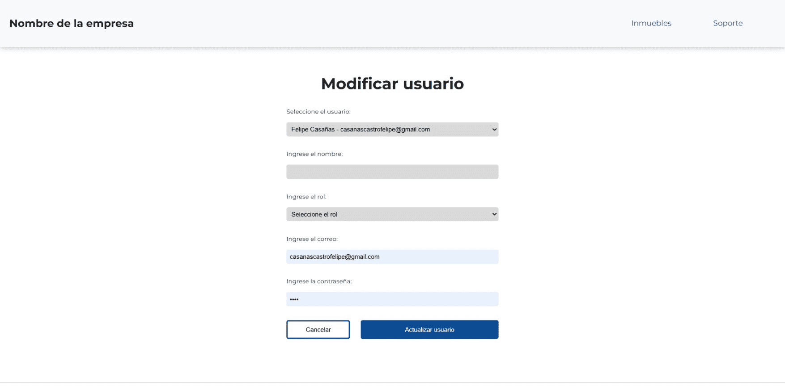The width and height of the screenshot is (785, 391).
Task: Click the Modificar usuario heading
Action: click(392, 84)
